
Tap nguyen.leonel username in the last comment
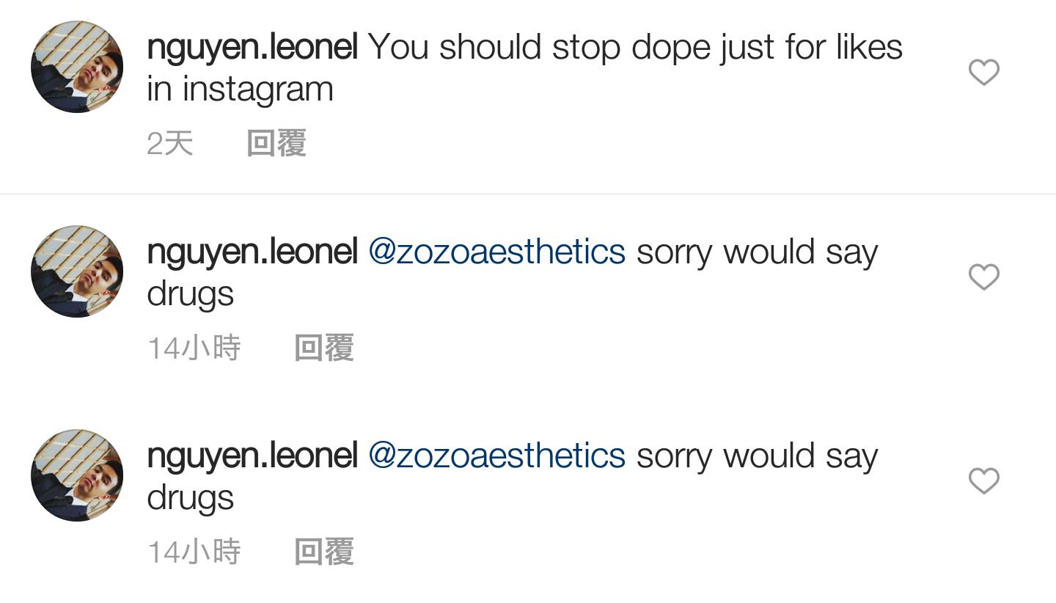[252, 456]
